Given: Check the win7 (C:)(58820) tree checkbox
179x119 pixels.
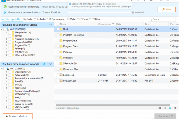Looking at the screenshot, I should (x=5, y=29).
